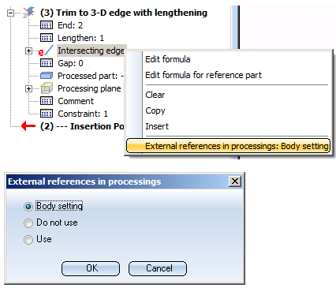Collapse the Trim to 3-D edge node
Screen dimensions: 336x288
point(10,13)
